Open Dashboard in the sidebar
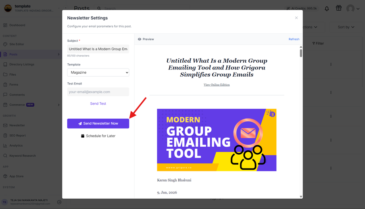 pyautogui.click(x=17, y=25)
